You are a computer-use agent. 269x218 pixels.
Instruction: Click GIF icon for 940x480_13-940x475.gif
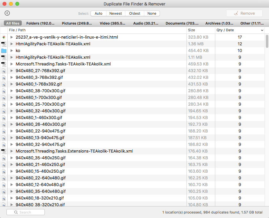(4, 138)
